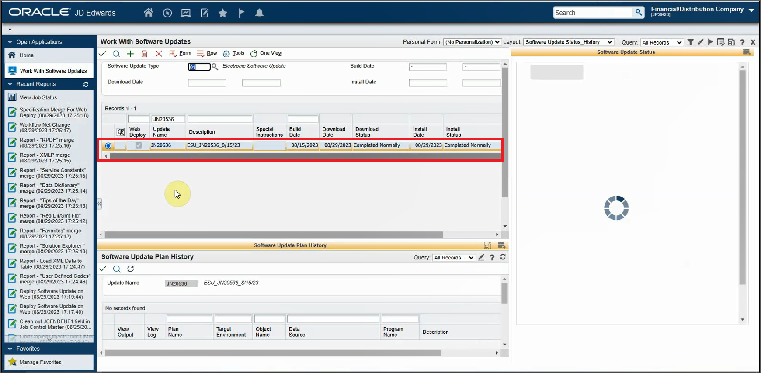Select the radio button for row JN20536
The image size is (761, 373).
[108, 146]
